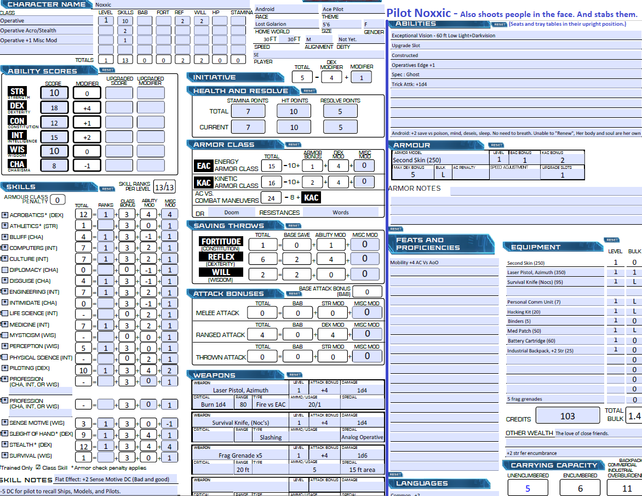Image resolution: width=642 pixels, height=496 pixels.
Task: Toggle the Piloting class skill checkbox
Action: [x=5, y=368]
